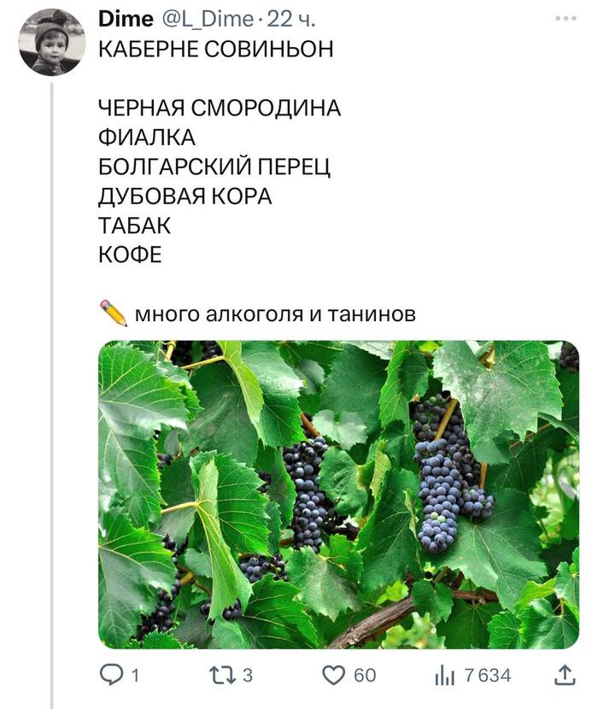Open the @L_Dime handle link
This screenshot has width=598, height=709.
point(208,19)
